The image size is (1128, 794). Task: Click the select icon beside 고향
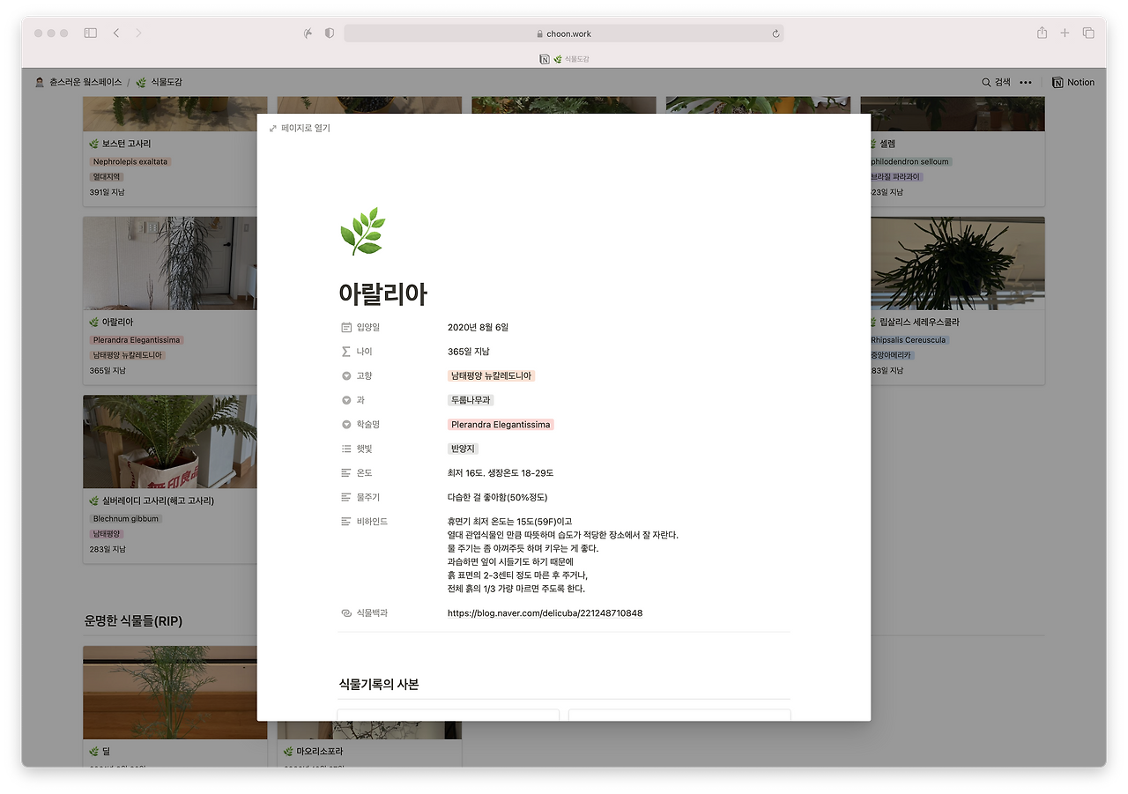(346, 376)
